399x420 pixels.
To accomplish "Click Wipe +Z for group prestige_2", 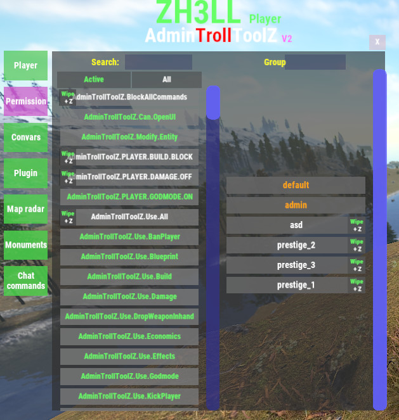I will pos(356,245).
